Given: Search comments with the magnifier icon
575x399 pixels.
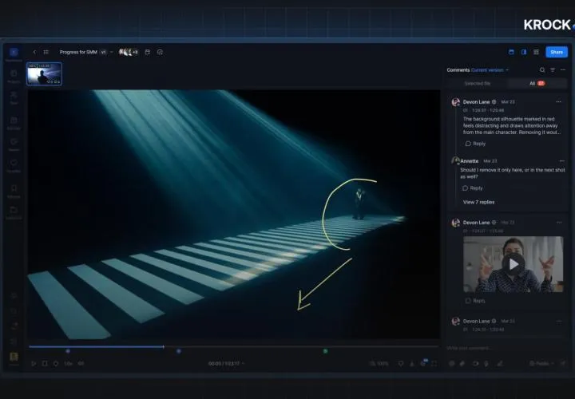Looking at the screenshot, I should point(542,70).
